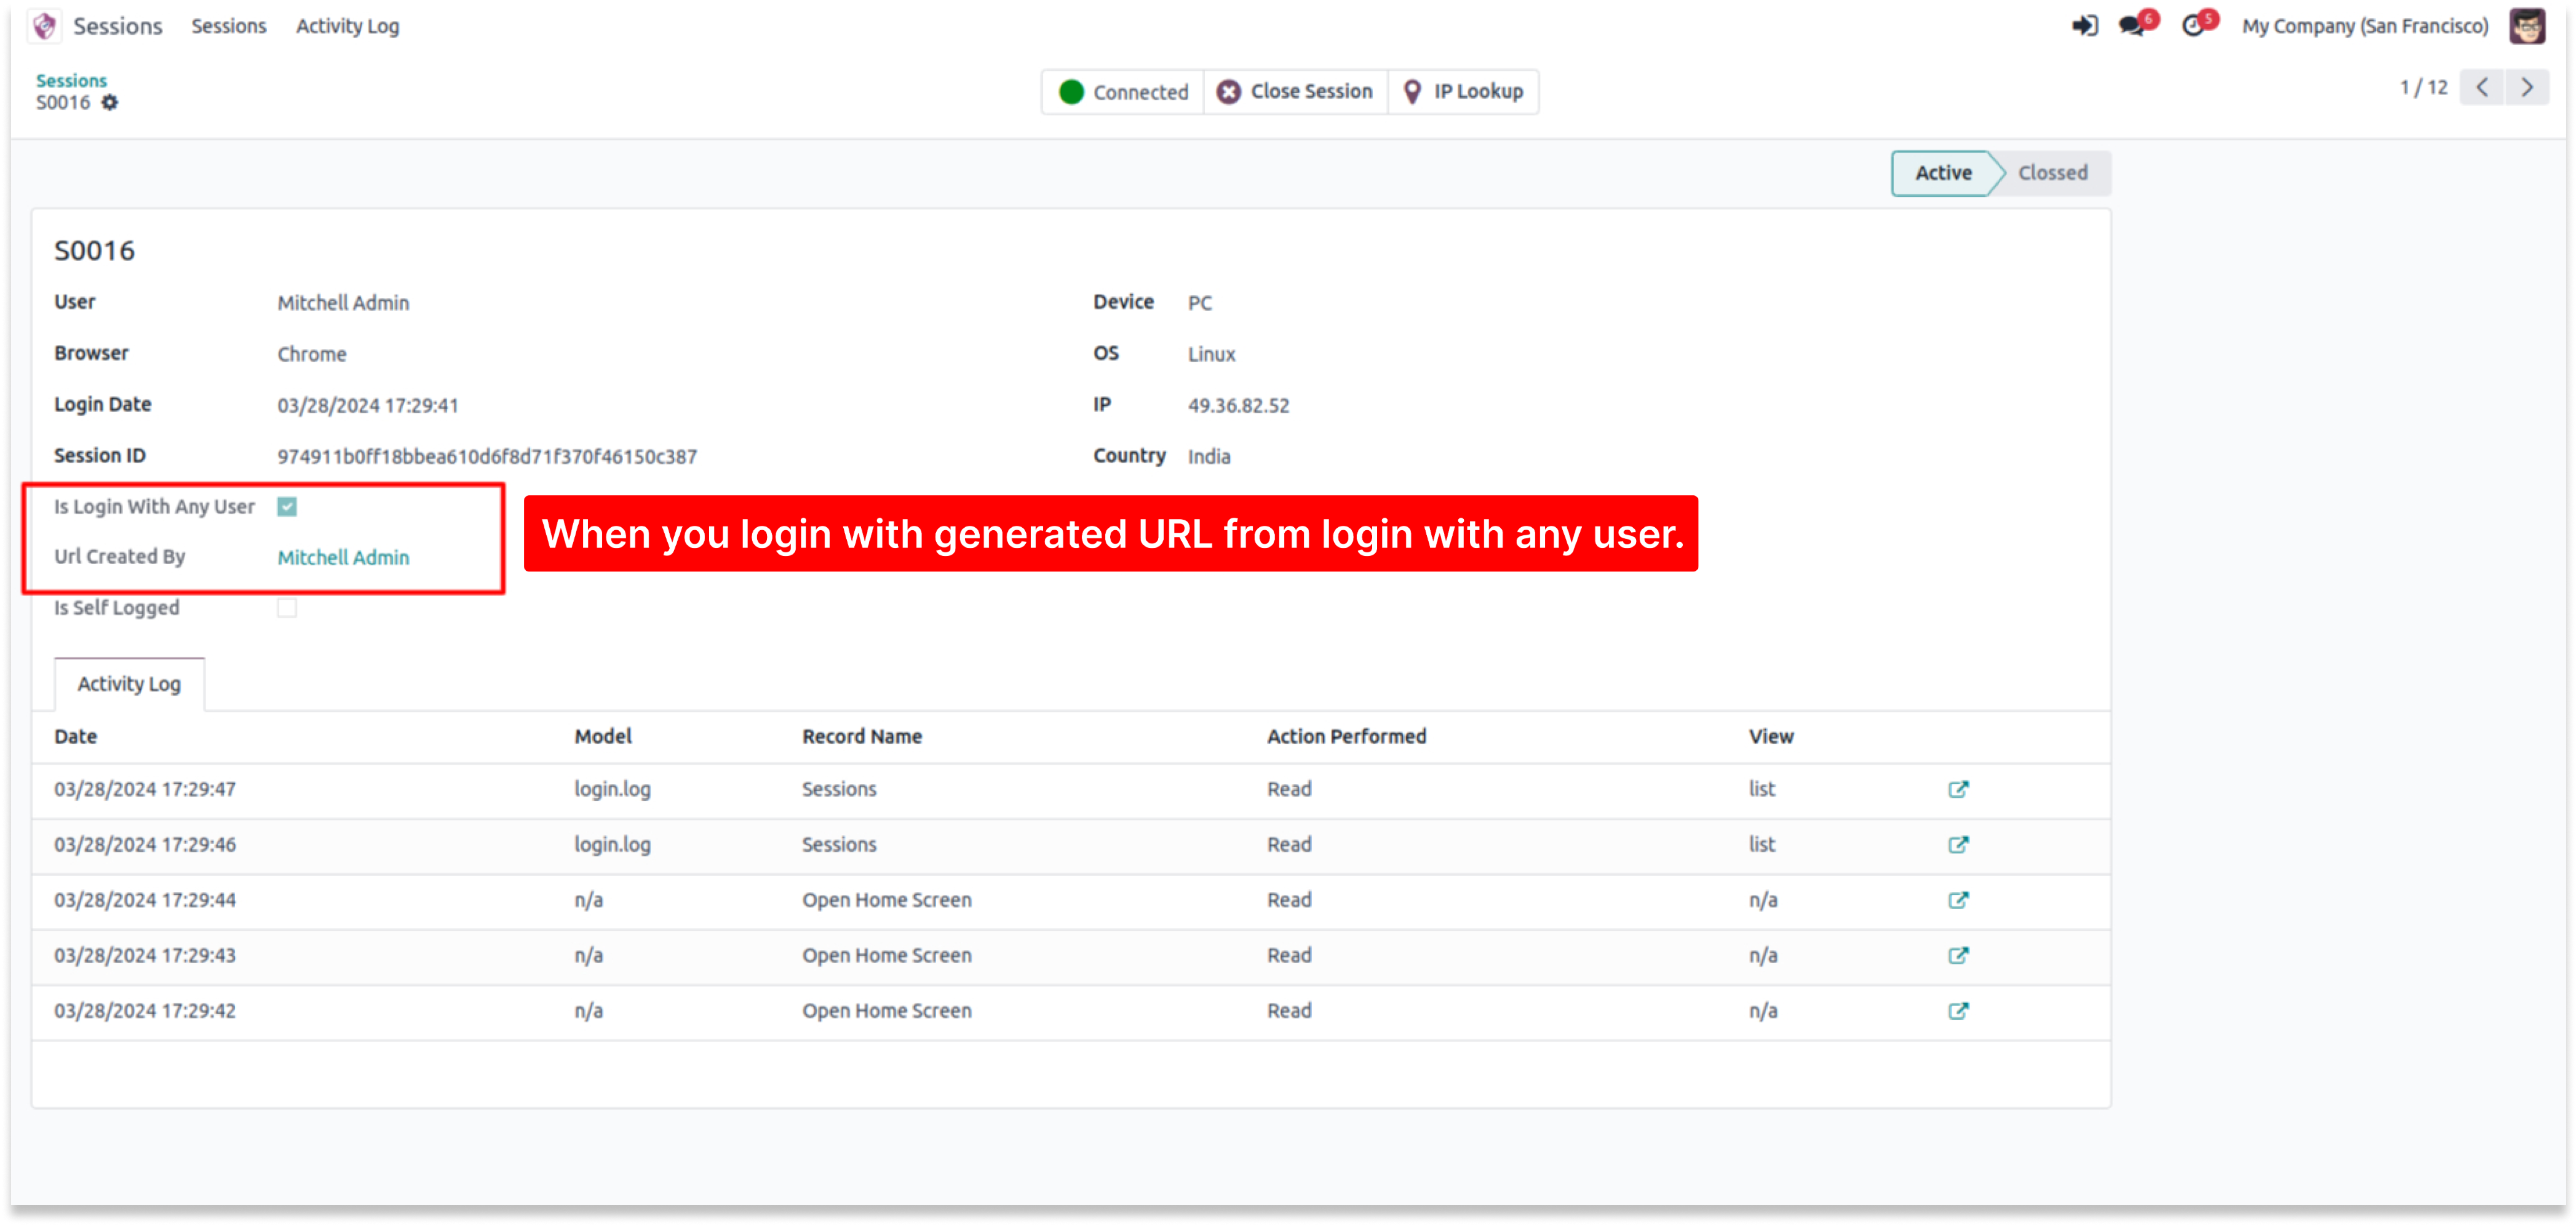Open the Activity Log menu item
This screenshot has width=2576, height=1225.
[347, 26]
